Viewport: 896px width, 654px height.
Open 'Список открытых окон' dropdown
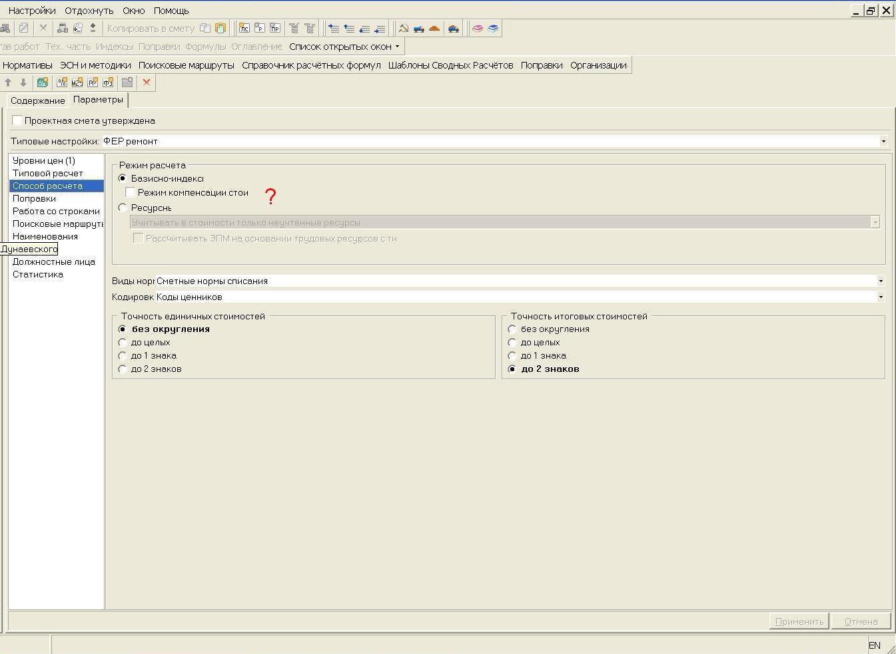tap(344, 47)
